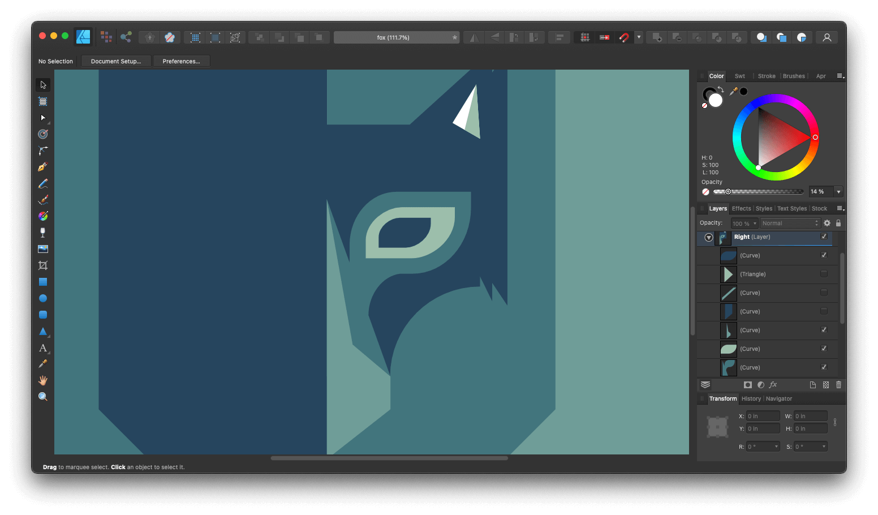
Task: Select the Zoom tool
Action: pos(42,396)
